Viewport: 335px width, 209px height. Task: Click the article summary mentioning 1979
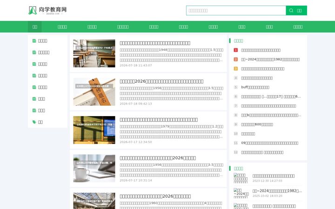(x=171, y=131)
